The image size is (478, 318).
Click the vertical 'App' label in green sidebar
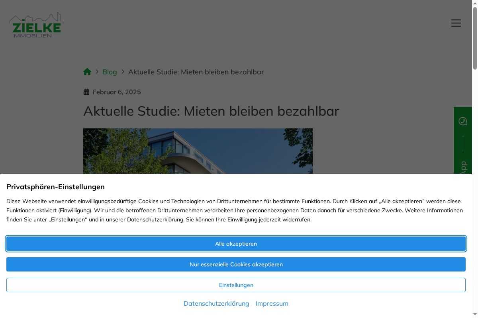(463, 167)
